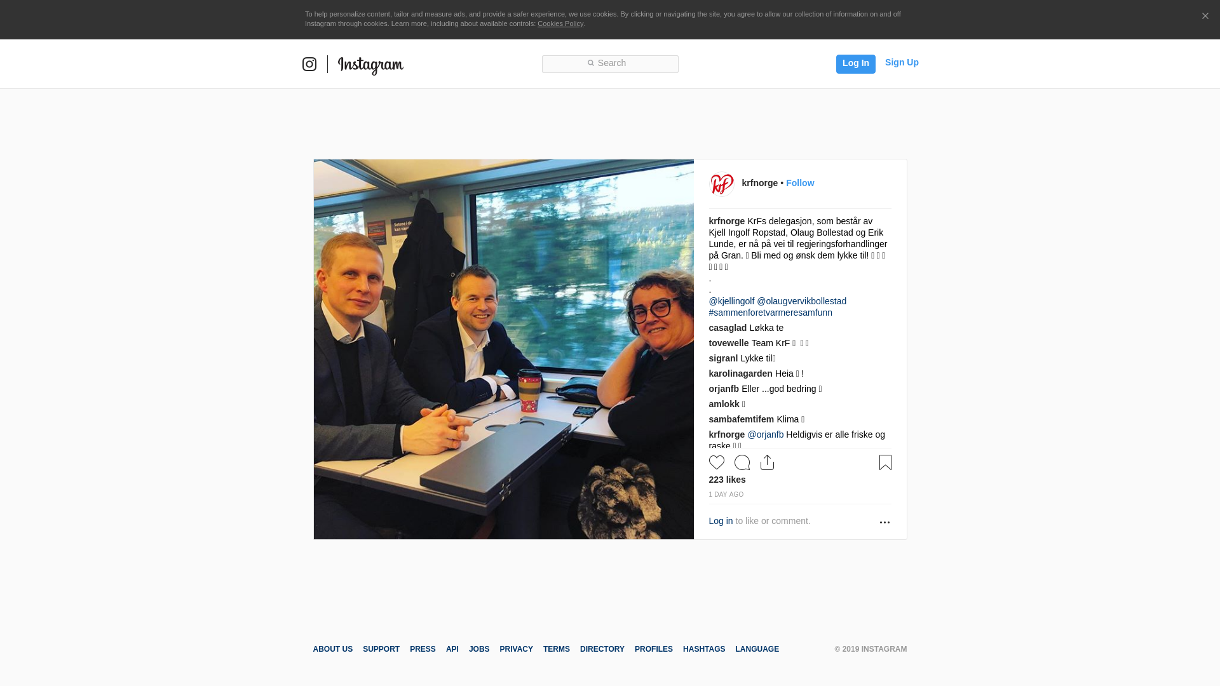Open the #sammenforetvarmeresamfunn hashtag
1220x686 pixels.
point(771,313)
